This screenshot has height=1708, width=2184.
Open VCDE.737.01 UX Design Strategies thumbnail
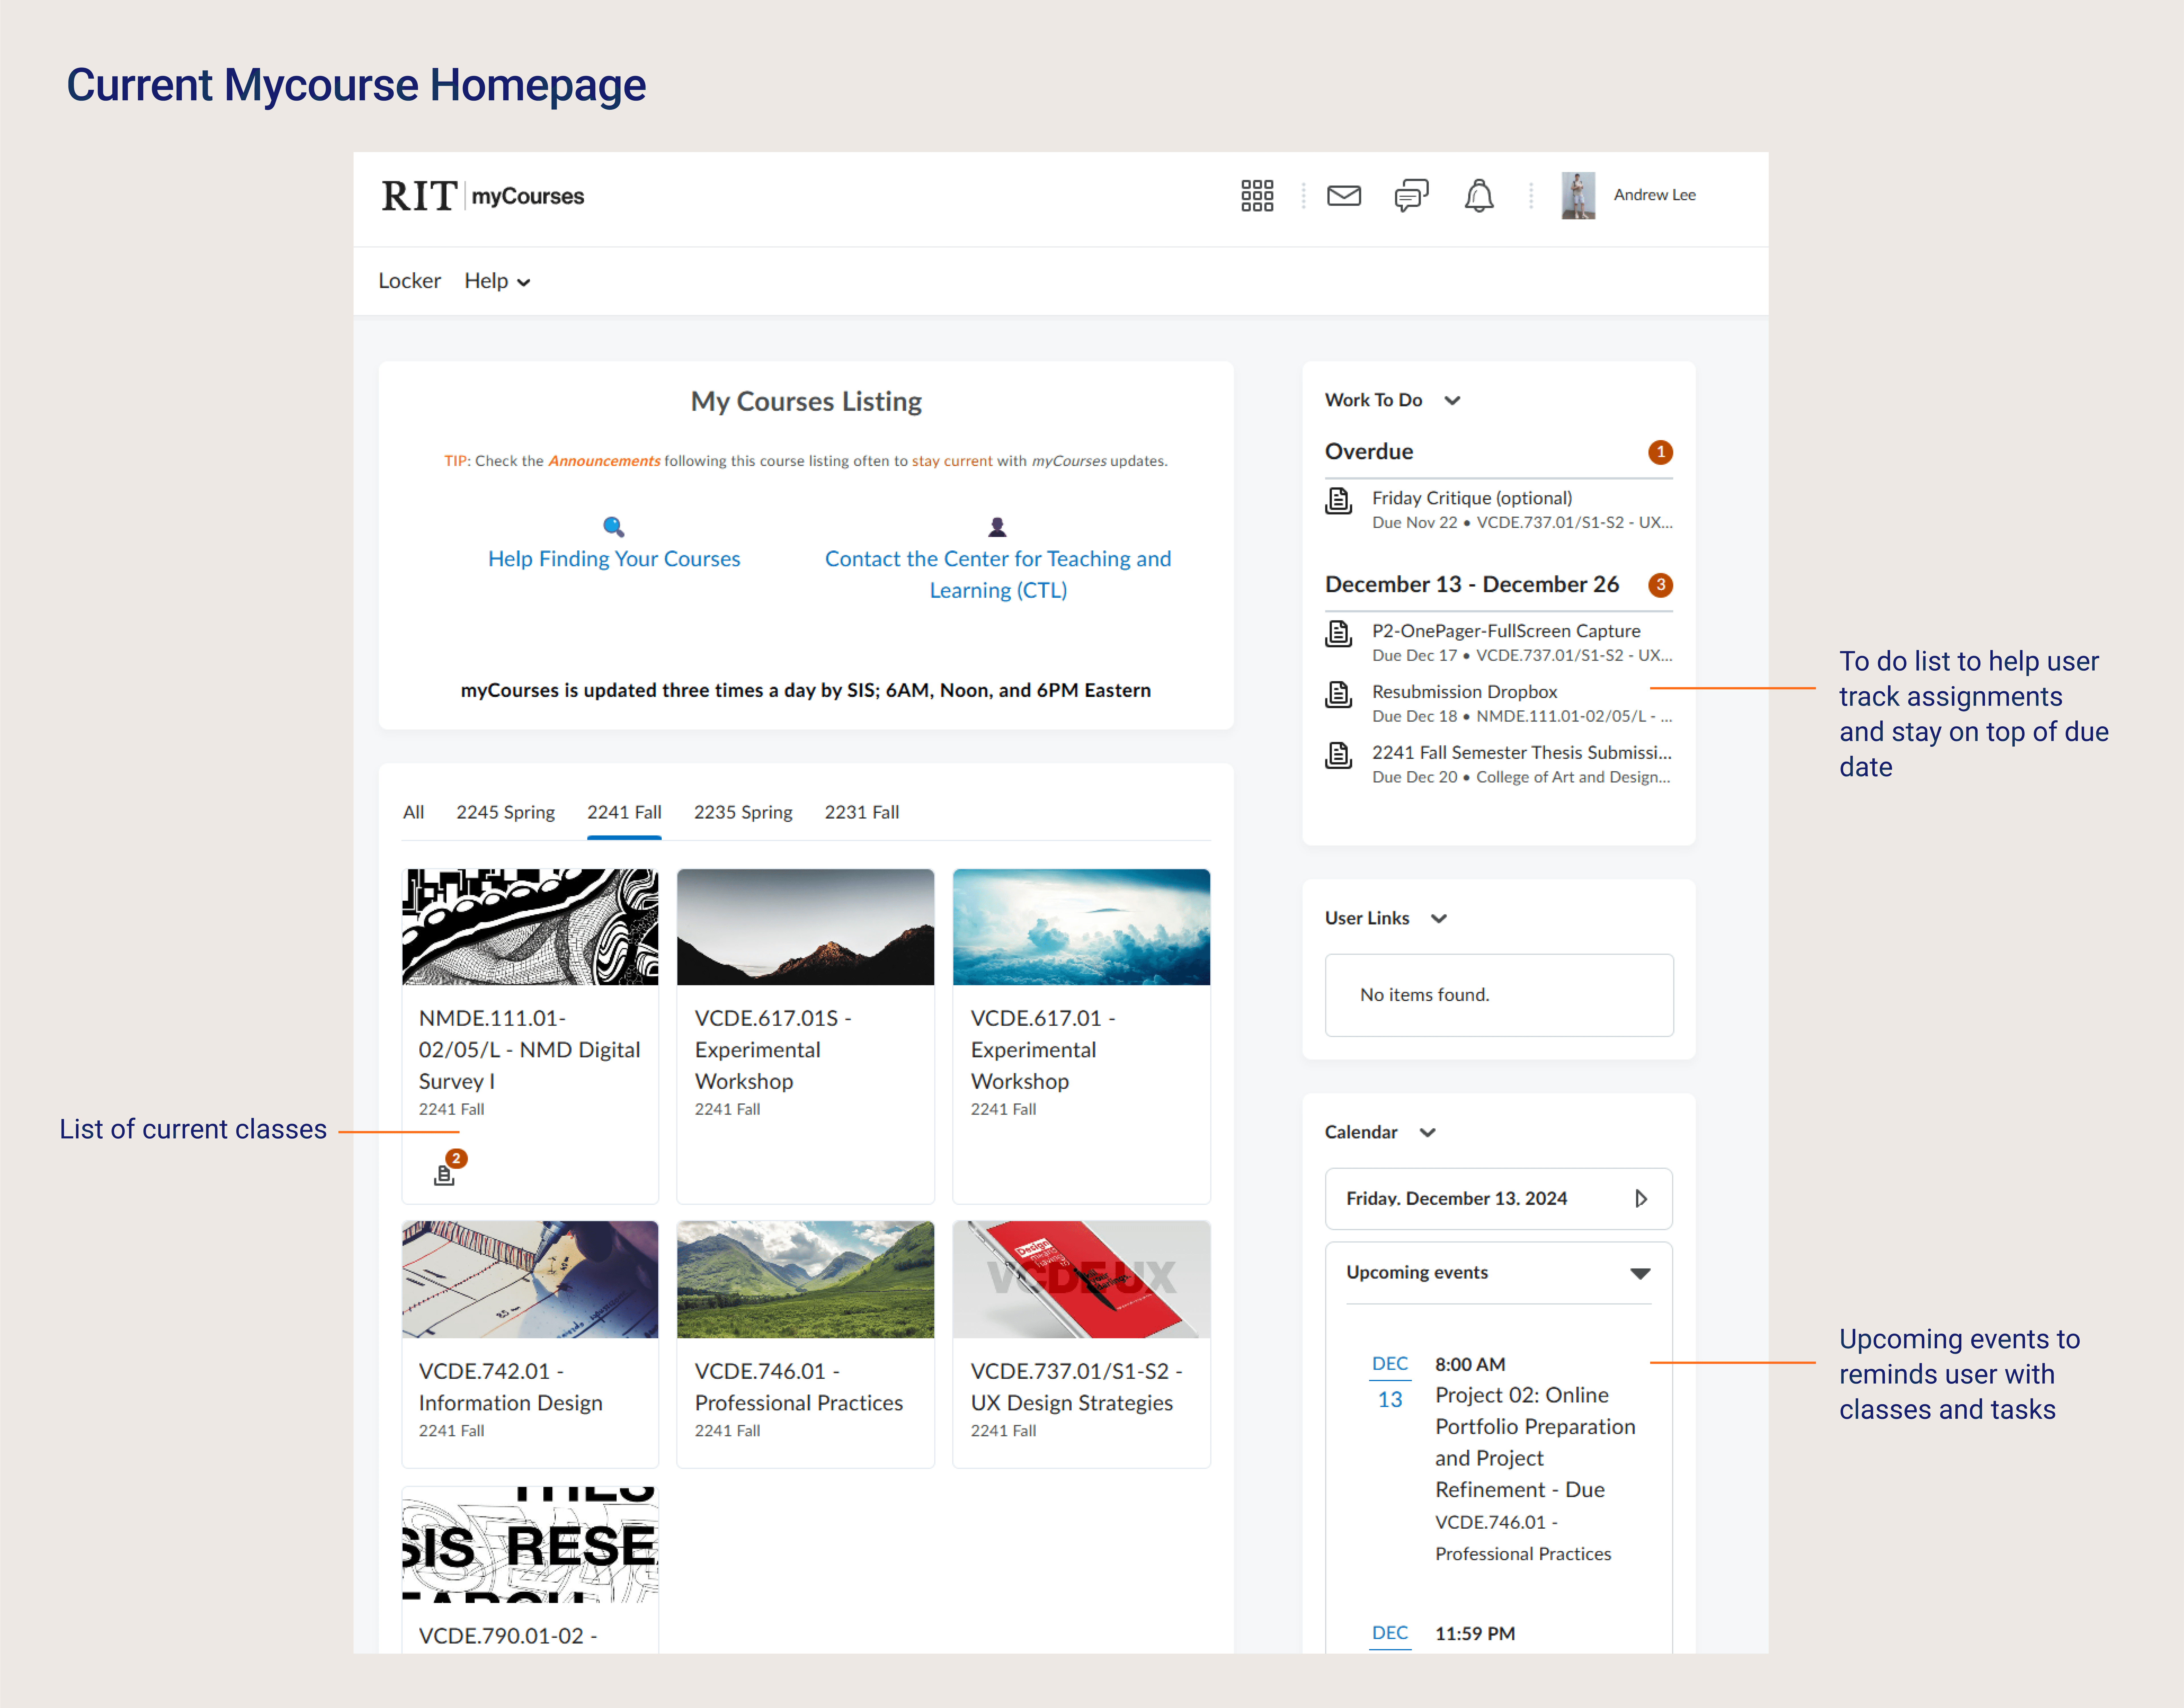pyautogui.click(x=1081, y=1279)
